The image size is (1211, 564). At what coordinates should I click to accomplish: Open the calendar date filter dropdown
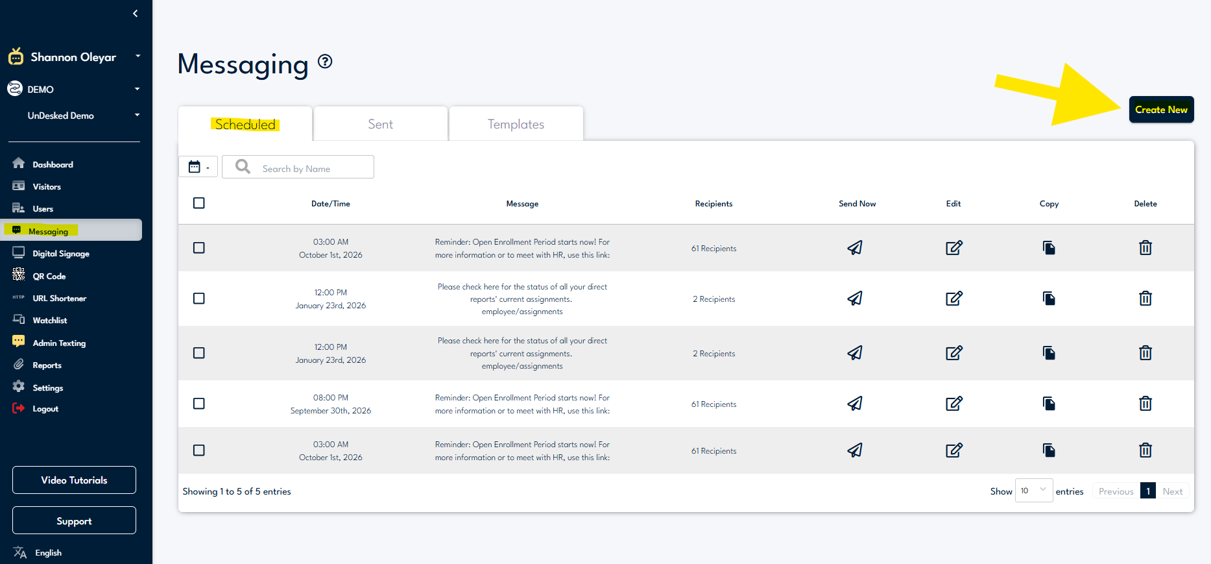(x=198, y=167)
